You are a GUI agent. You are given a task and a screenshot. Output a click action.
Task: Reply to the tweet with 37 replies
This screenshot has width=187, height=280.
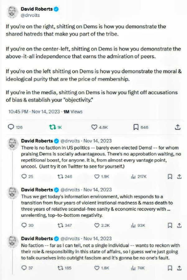click(x=24, y=268)
